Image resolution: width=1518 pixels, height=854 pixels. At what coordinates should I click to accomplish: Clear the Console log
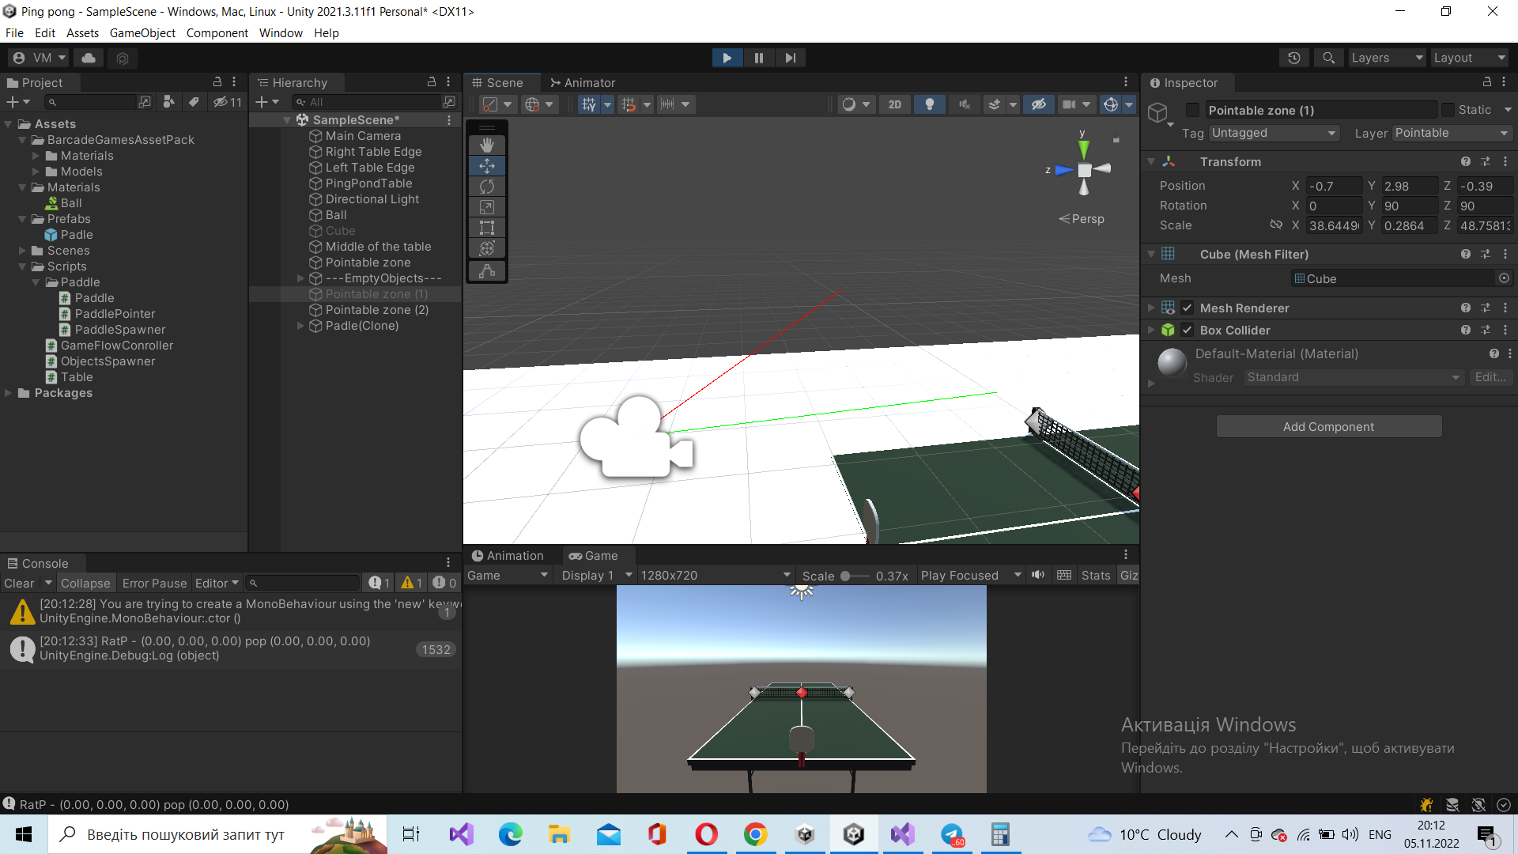click(19, 583)
